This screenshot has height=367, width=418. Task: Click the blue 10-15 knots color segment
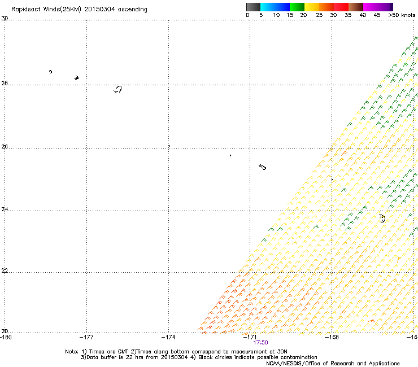282,7
